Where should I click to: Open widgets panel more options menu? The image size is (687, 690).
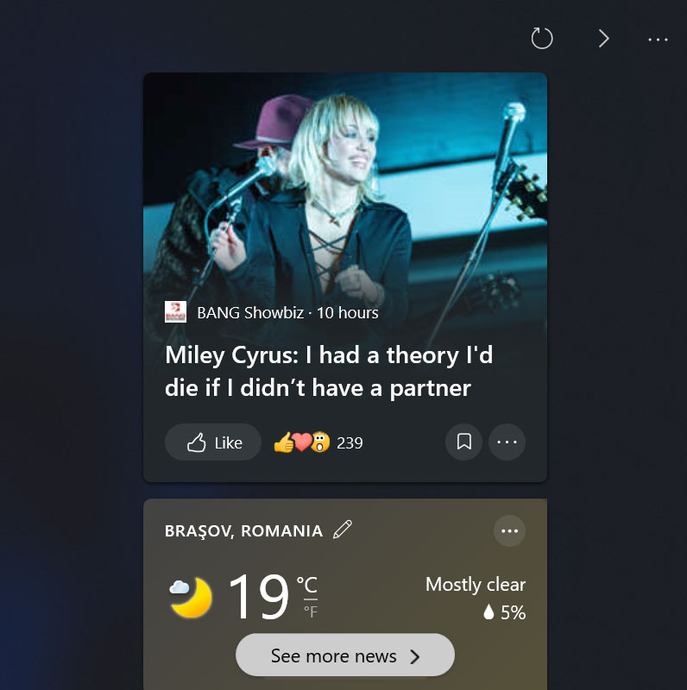658,39
